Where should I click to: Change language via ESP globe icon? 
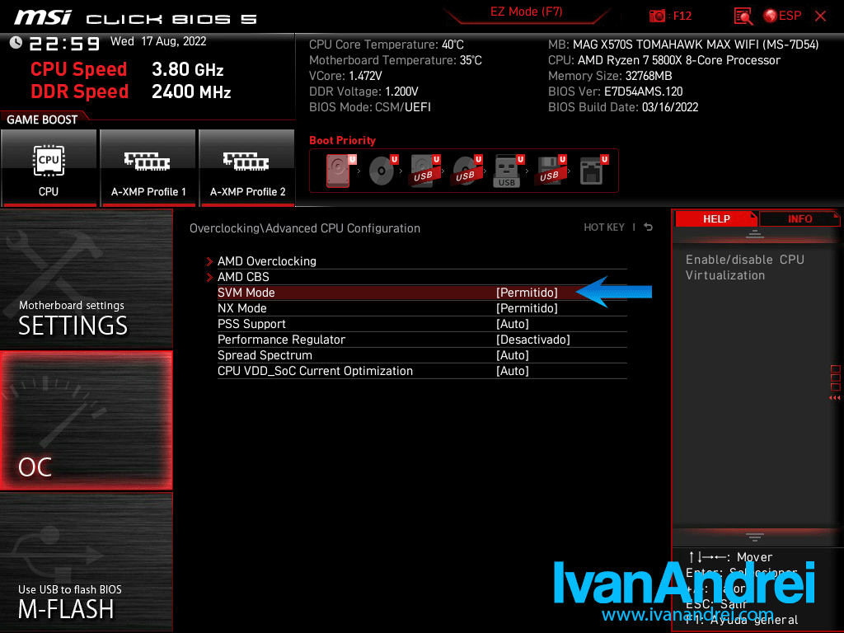tap(781, 16)
